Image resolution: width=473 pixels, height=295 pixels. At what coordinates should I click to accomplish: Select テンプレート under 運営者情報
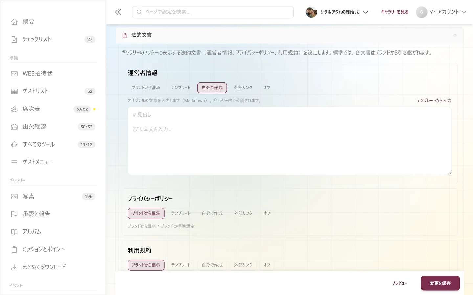(x=181, y=88)
